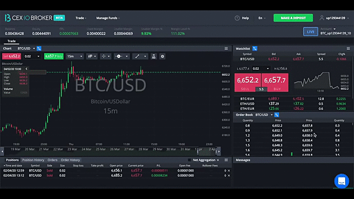This screenshot has height=199, width=354.
Task: Open the chat support bubble icon
Action: [x=342, y=181]
